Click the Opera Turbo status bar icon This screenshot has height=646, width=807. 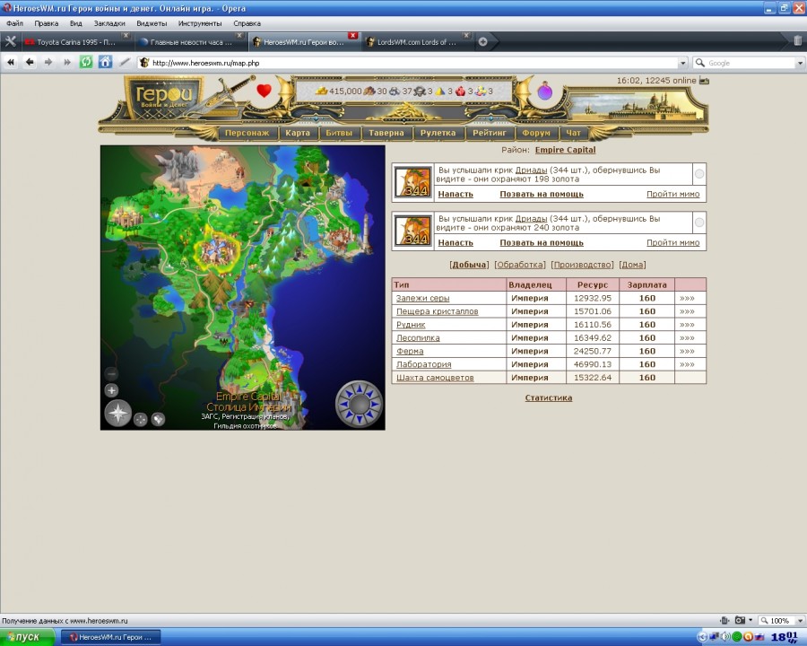tap(725, 620)
